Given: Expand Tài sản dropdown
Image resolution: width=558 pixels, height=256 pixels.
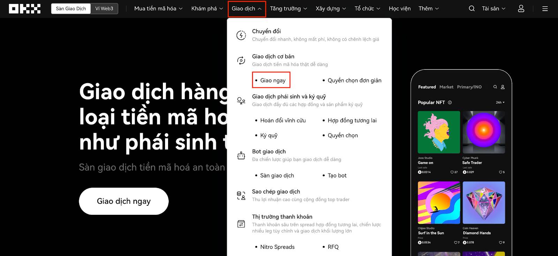Looking at the screenshot, I should tap(493, 8).
